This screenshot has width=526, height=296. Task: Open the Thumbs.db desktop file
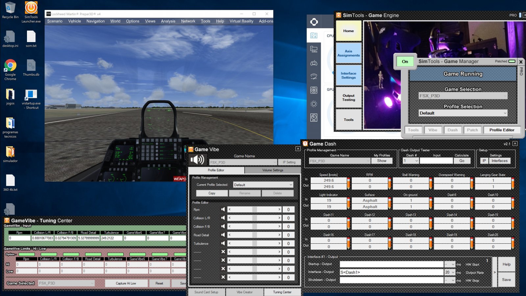click(x=31, y=68)
